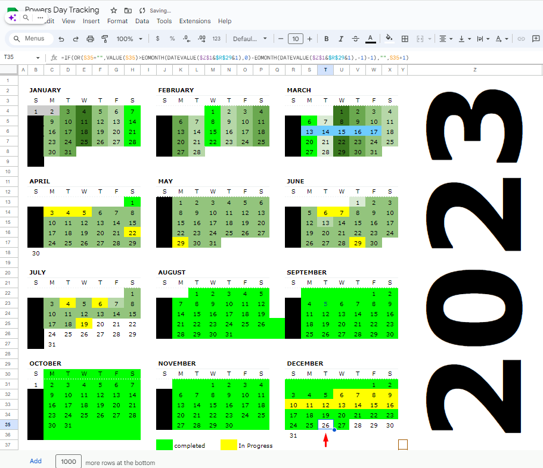This screenshot has width=543, height=468.
Task: Open the Borders tool
Action: (405, 39)
